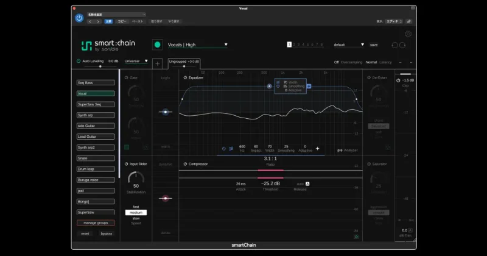Click the Auto Levelling slider handle
The height and width of the screenshot is (256, 487).
coord(100,66)
